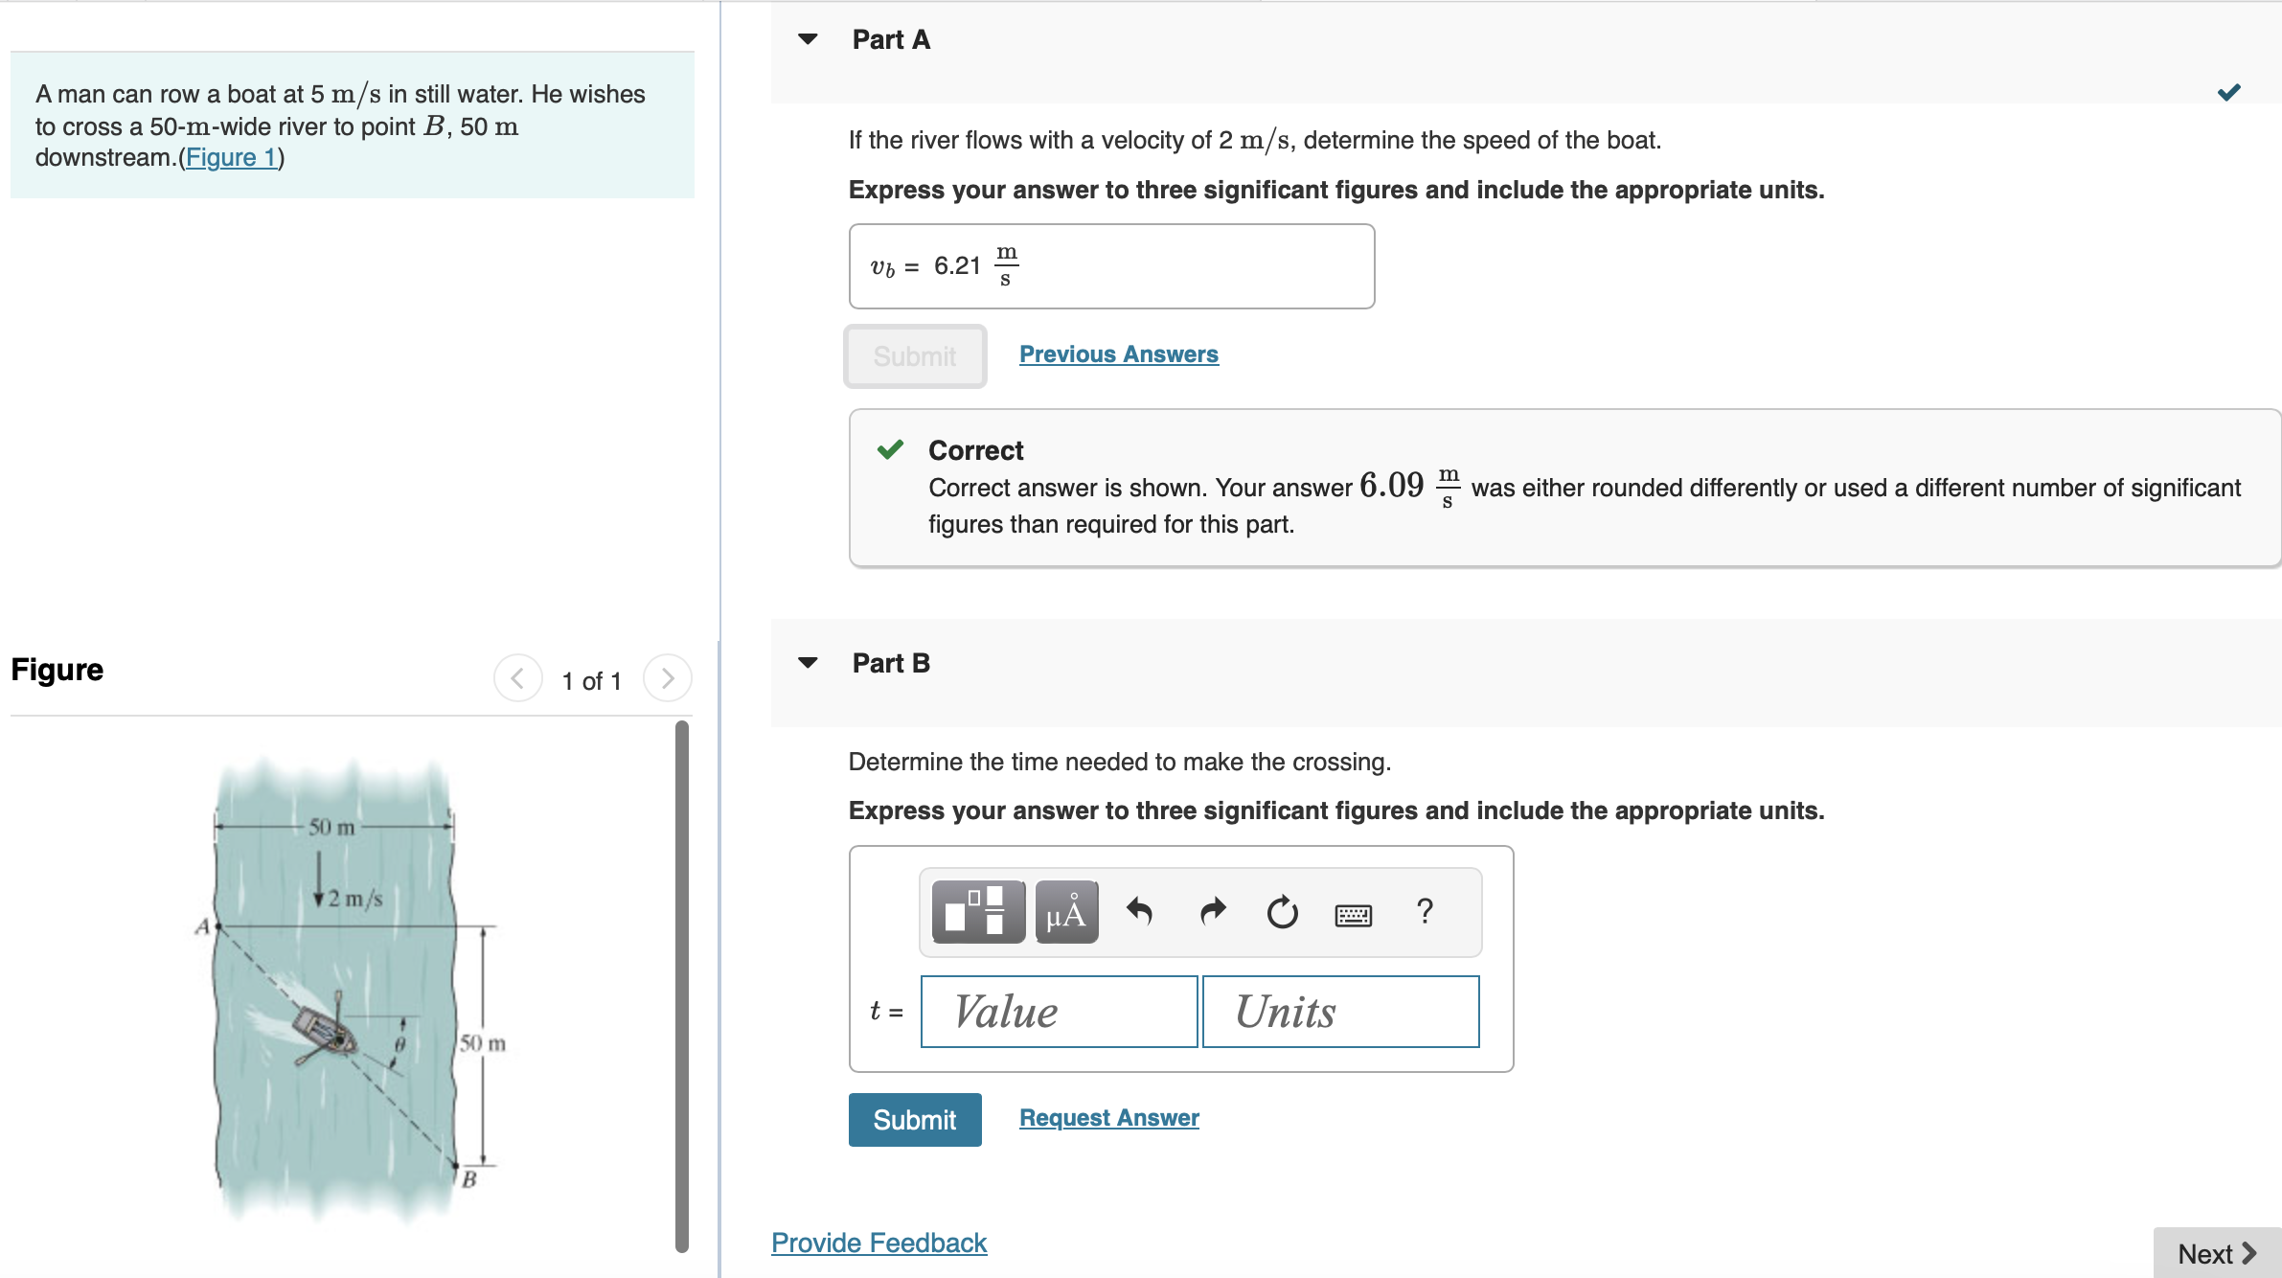Collapse the Part A section
This screenshot has height=1278, width=2282.
coord(810,38)
